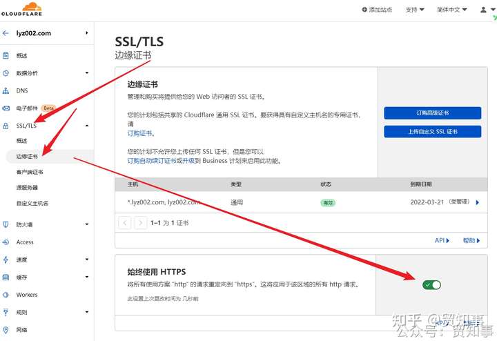This screenshot has width=497, height=341.
Task: Click the *.lyz002.com certificate host cell
Action: coord(164,202)
